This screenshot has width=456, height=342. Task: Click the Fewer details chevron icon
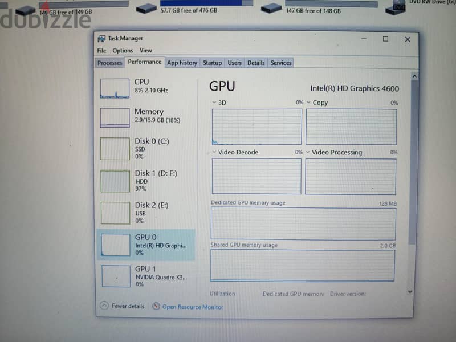coord(104,306)
